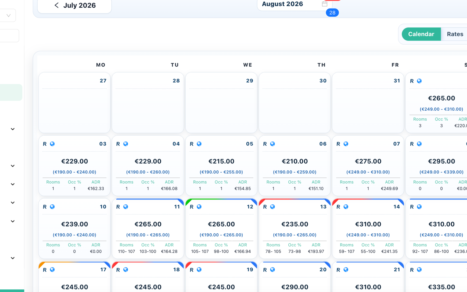Click the globe icon on day 07
467x292 pixels.
(346, 144)
